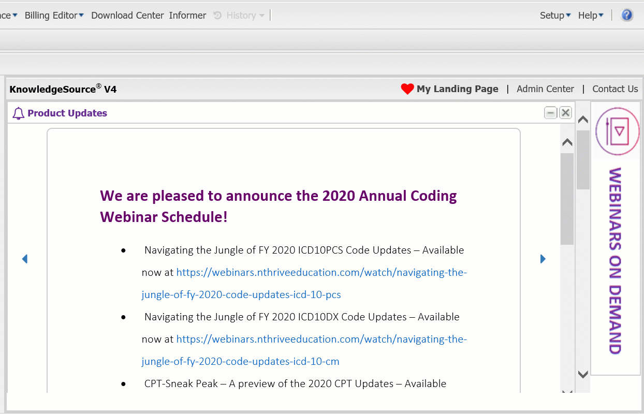Open the Download Center menu item
Image resolution: width=644 pixels, height=414 pixels.
tap(127, 16)
